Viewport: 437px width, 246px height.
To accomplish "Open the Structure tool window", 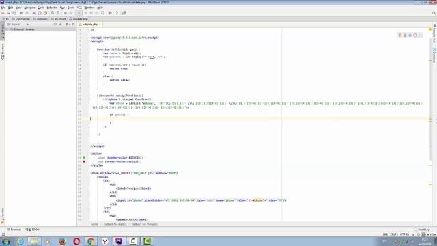I will click(3, 52).
